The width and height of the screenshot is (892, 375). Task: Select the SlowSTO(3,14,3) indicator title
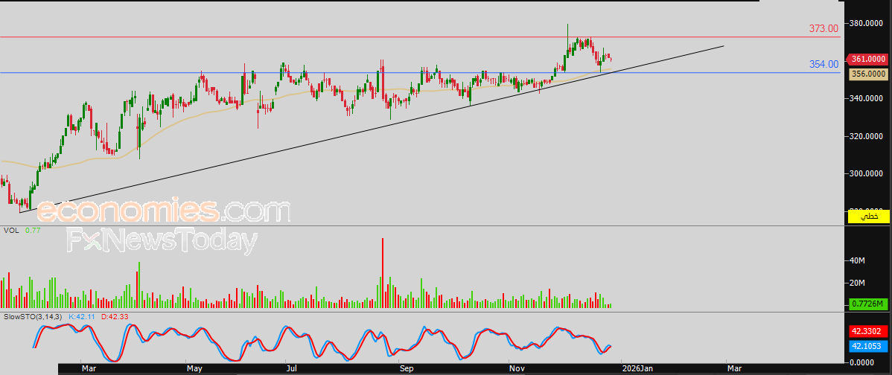[33, 316]
